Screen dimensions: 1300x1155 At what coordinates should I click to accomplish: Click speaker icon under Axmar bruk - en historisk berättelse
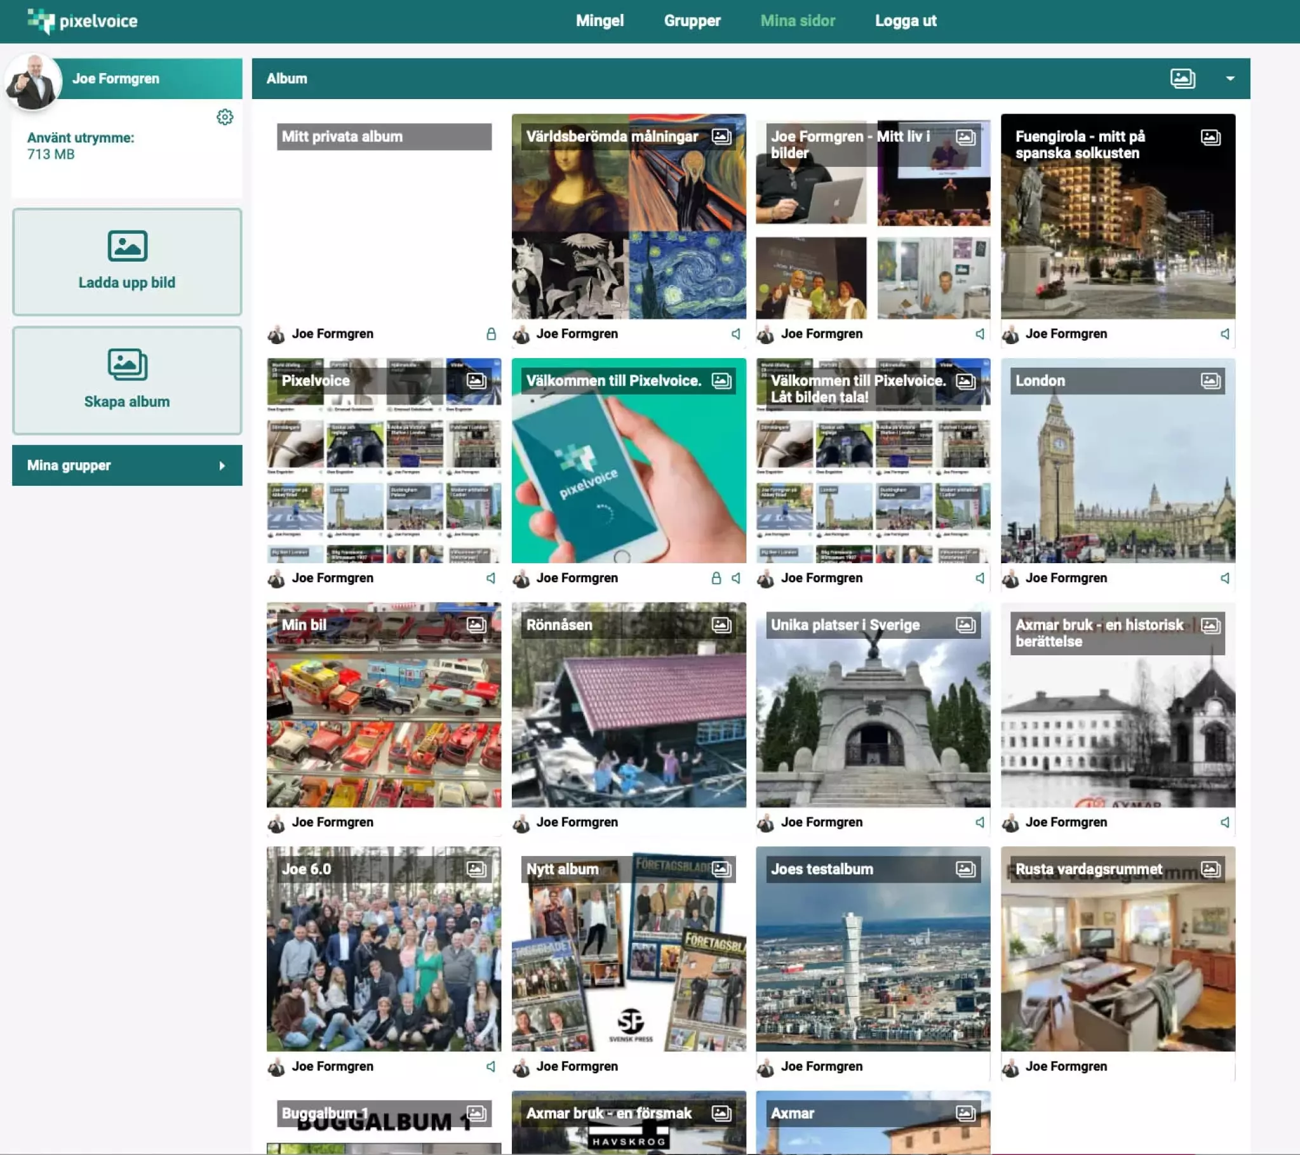(x=1225, y=822)
